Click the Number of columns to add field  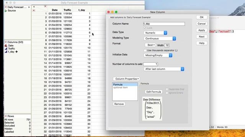coord(150,64)
